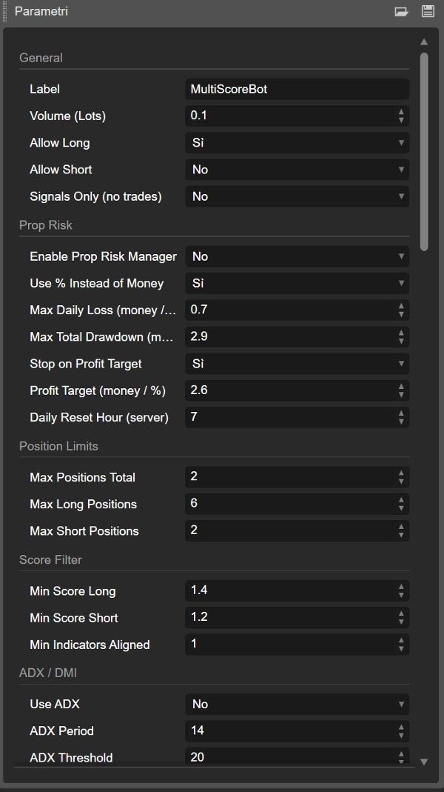Decrease the Min Score Long value
The width and height of the screenshot is (444, 792).
[x=402, y=594]
